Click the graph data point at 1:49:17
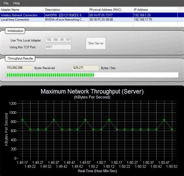This screenshot has width=184, height=176. pos(23,120)
